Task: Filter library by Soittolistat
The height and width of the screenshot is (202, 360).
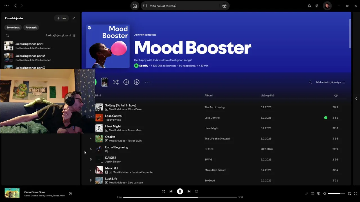Action: (13, 27)
